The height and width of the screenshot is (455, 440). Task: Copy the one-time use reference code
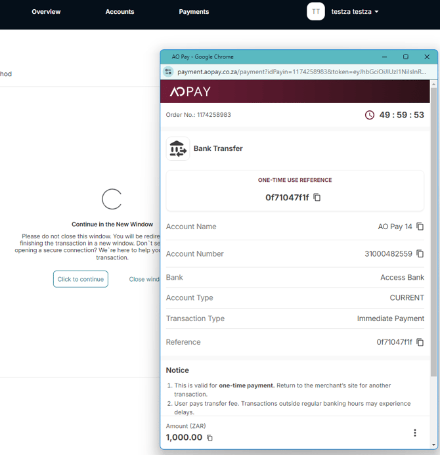click(317, 198)
